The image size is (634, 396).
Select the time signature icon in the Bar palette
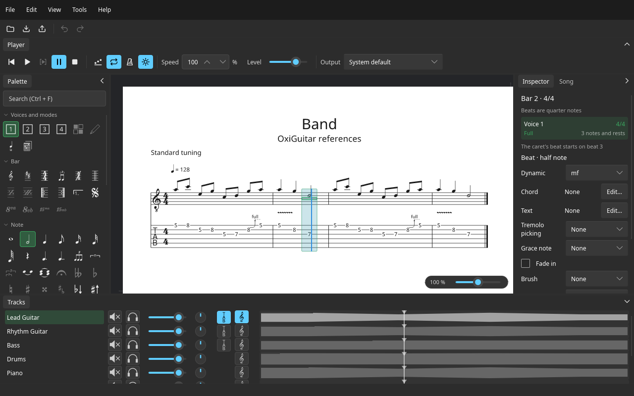(x=45, y=176)
